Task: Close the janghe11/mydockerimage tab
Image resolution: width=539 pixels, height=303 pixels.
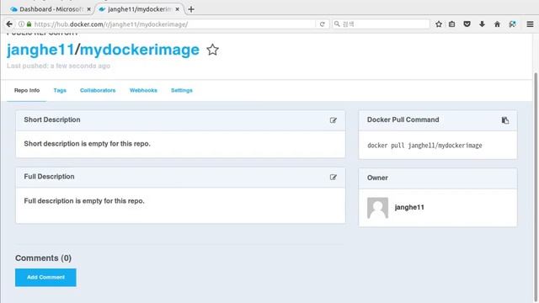Action: pos(177,9)
